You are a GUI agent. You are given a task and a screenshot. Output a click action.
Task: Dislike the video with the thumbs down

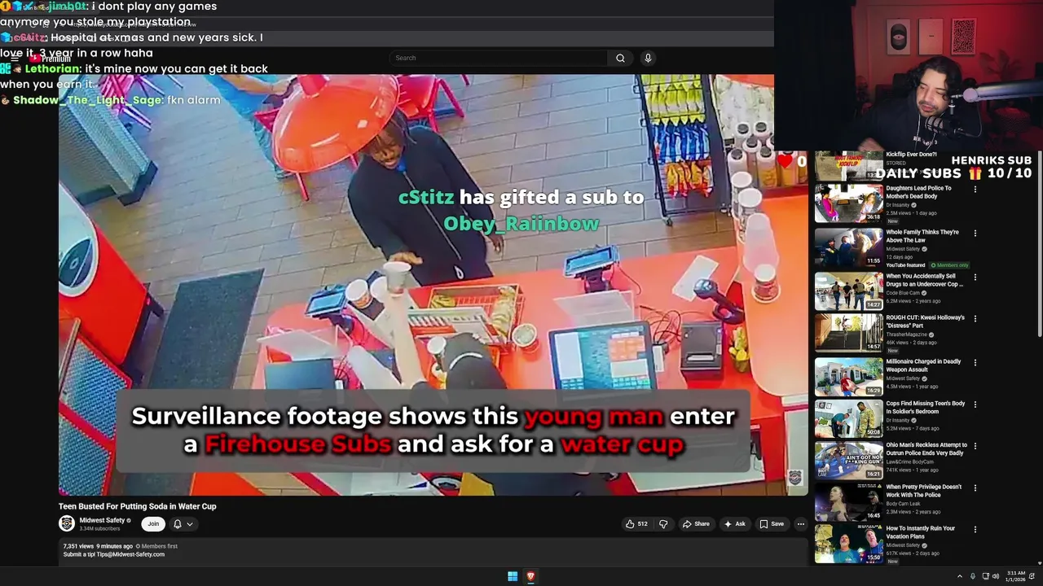[663, 524]
